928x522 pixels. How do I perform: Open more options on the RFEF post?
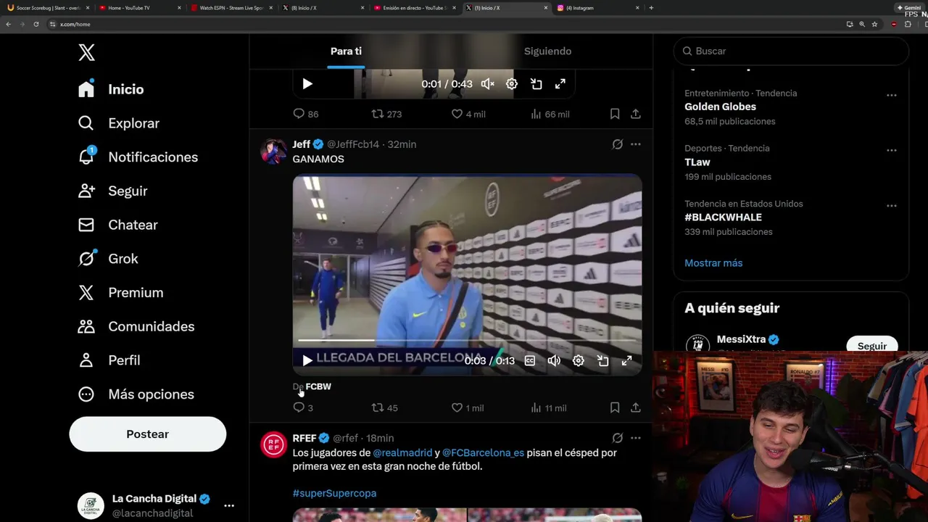coord(636,438)
